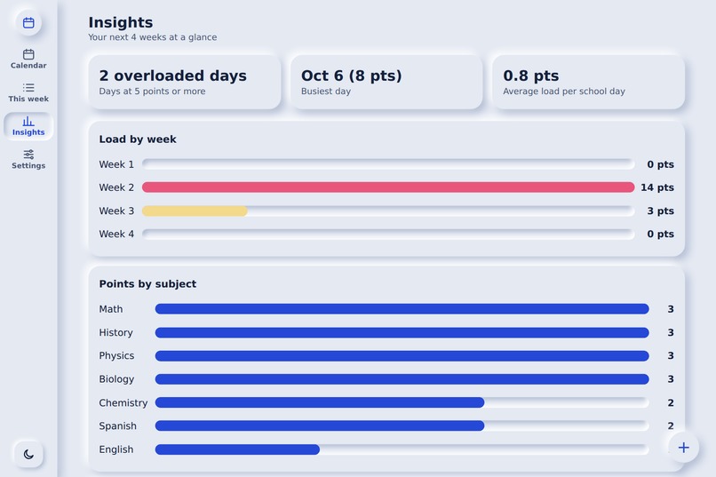Screen dimensions: 716x477
Task: Click the 'Spanish' label
Action: pyautogui.click(x=118, y=425)
